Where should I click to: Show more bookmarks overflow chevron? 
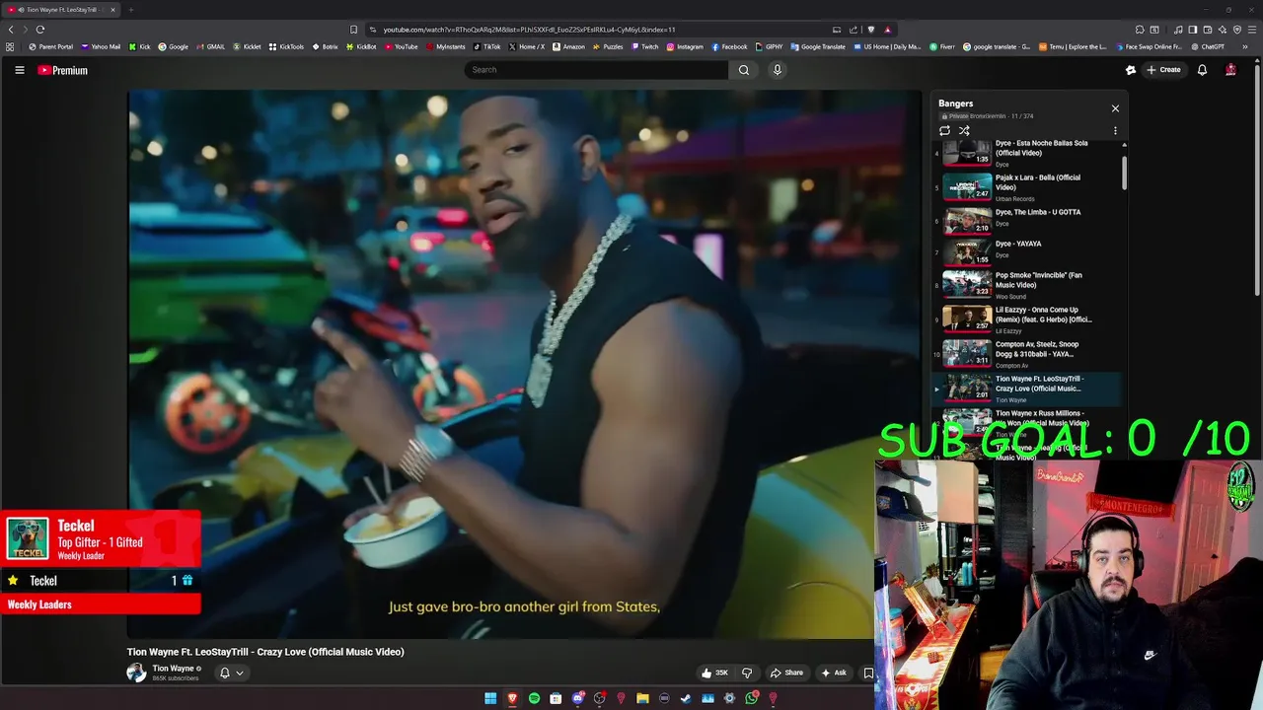tap(1245, 46)
